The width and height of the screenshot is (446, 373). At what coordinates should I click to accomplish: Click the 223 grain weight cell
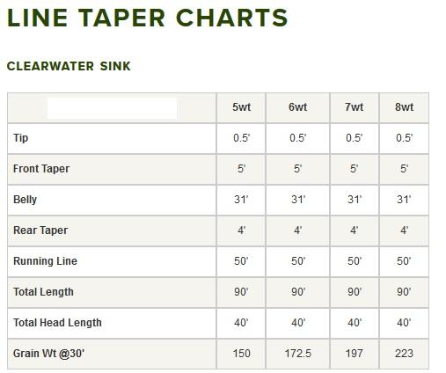pos(404,354)
